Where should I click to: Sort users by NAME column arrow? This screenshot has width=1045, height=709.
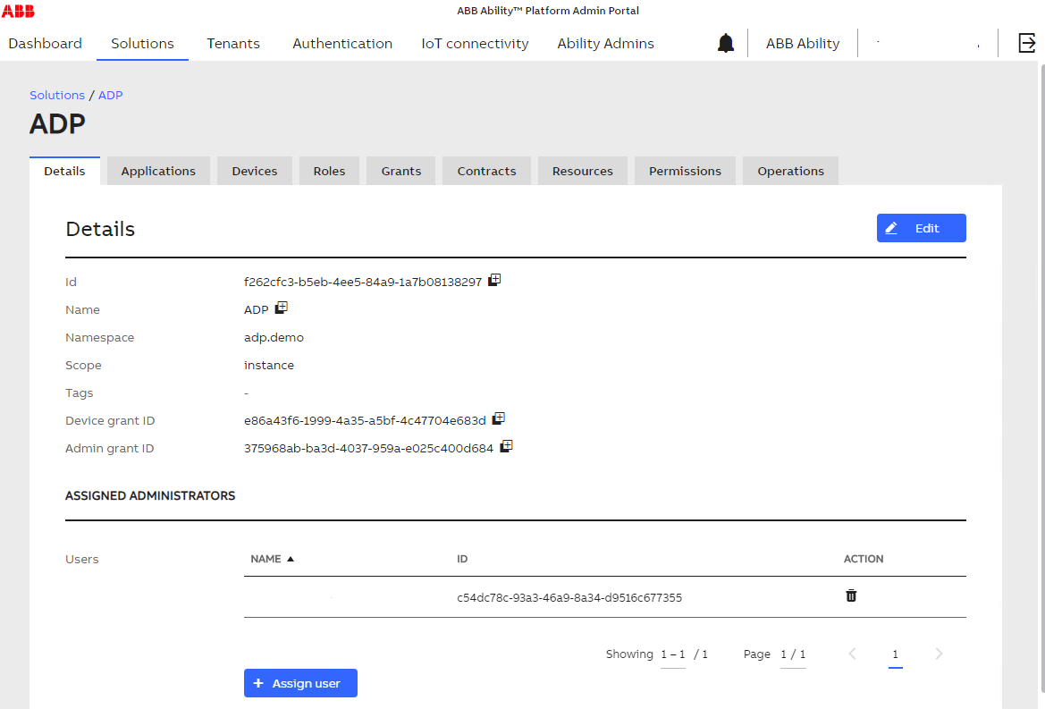click(291, 559)
